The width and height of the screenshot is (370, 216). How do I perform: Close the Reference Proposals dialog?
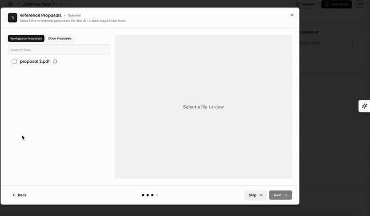[x=292, y=15]
